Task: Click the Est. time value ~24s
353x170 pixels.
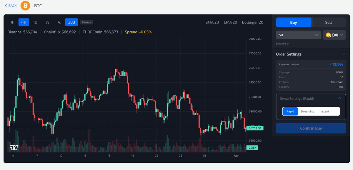Action: pos(340,87)
